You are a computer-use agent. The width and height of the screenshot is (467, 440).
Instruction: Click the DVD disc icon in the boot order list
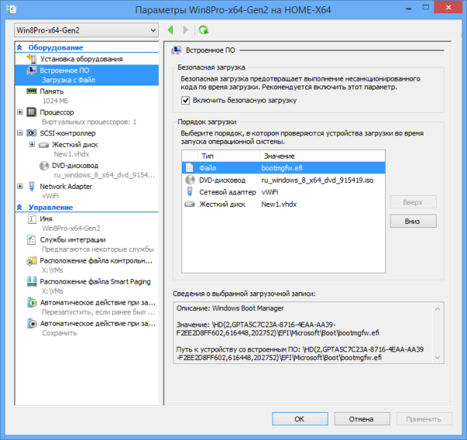(189, 180)
